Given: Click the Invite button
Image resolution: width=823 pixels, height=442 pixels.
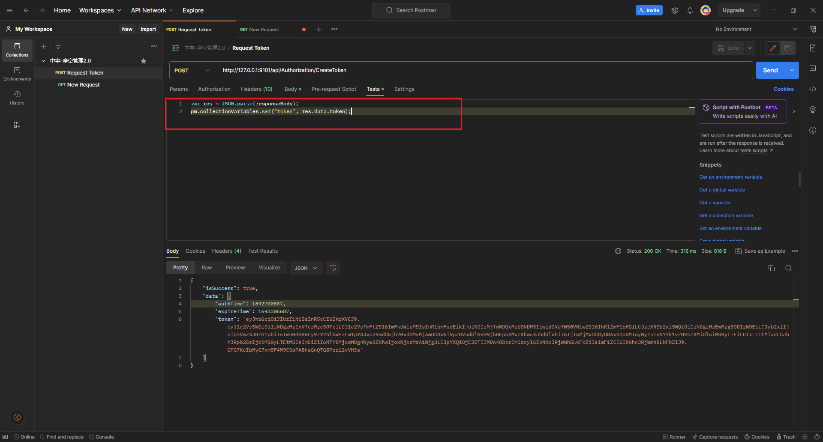Looking at the screenshot, I should tap(649, 10).
